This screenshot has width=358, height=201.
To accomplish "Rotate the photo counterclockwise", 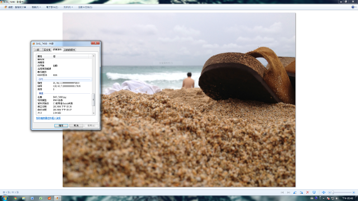I will (x=295, y=192).
